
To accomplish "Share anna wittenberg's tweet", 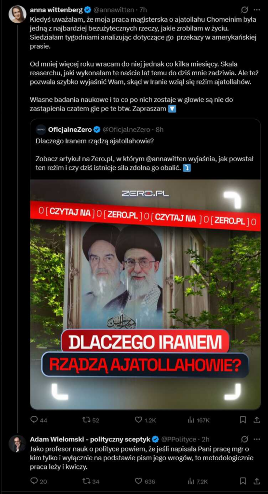I will pos(256,420).
